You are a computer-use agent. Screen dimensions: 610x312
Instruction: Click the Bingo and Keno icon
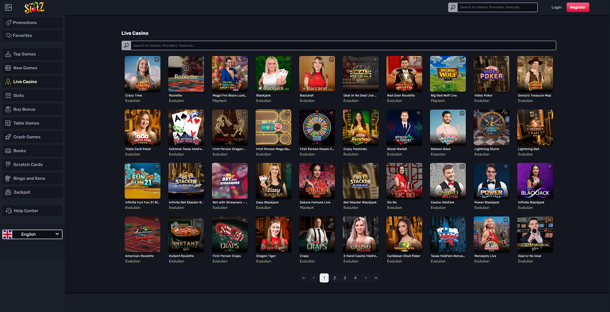pyautogui.click(x=8, y=178)
